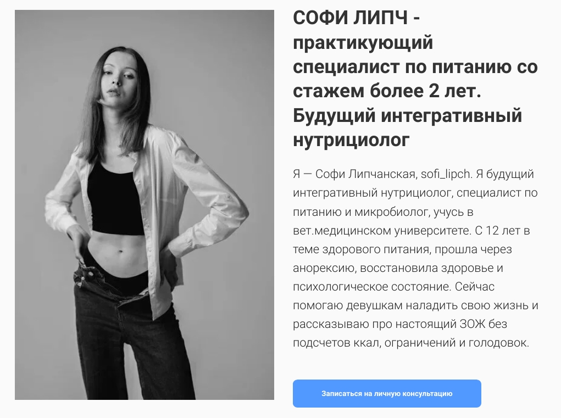
Task: Click the word "анорексию" in the paragraph
Action: point(324,268)
